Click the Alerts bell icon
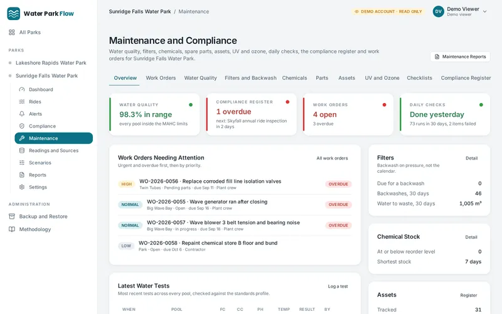Image resolution: width=502 pixels, height=314 pixels. click(22, 114)
